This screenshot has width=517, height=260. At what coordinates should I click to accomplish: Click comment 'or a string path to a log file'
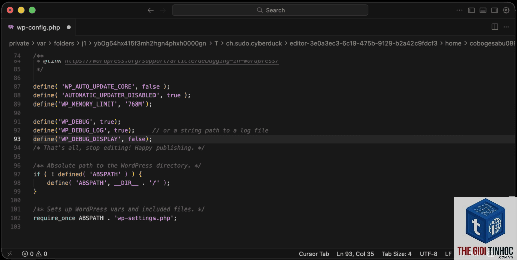click(x=211, y=130)
